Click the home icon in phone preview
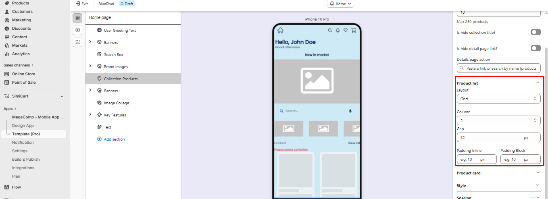Viewport: 548px width, 199px height. pos(280,30)
